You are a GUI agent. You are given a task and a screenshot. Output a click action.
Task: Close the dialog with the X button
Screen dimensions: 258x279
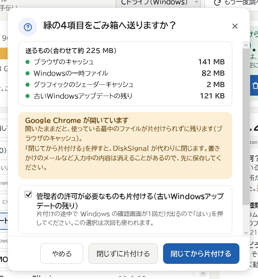point(235,26)
